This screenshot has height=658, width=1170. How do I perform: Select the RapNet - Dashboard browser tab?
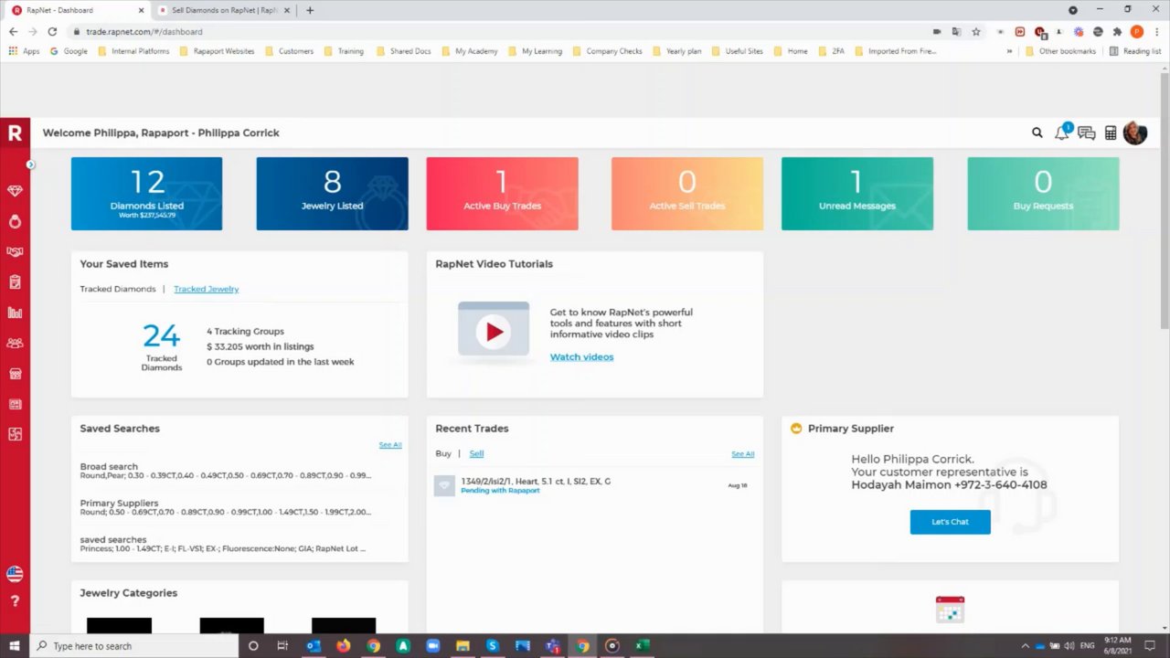[x=78, y=10]
